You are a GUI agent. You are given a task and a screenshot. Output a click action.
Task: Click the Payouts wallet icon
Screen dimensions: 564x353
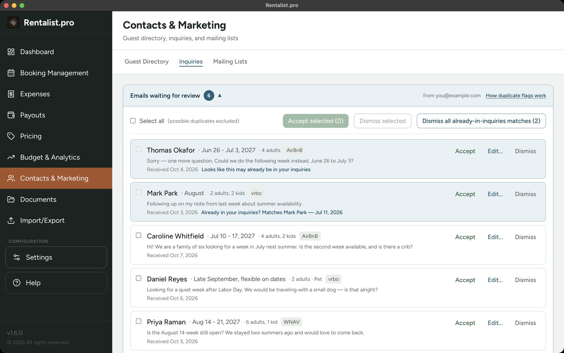click(x=11, y=115)
